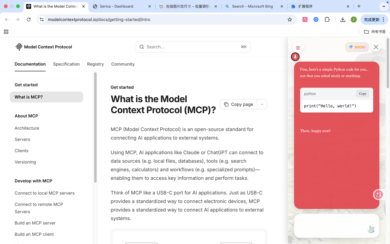Viewport: 390px width, 244px height.
Task: Switch to the Community tab
Action: tap(123, 64)
